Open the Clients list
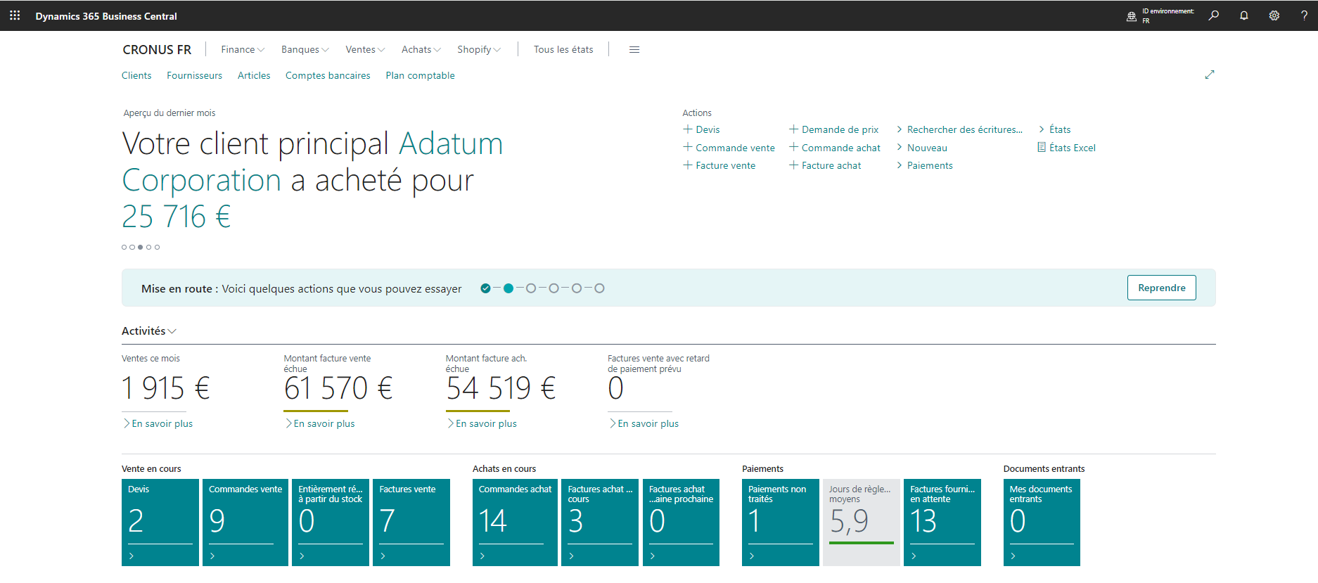 (136, 75)
